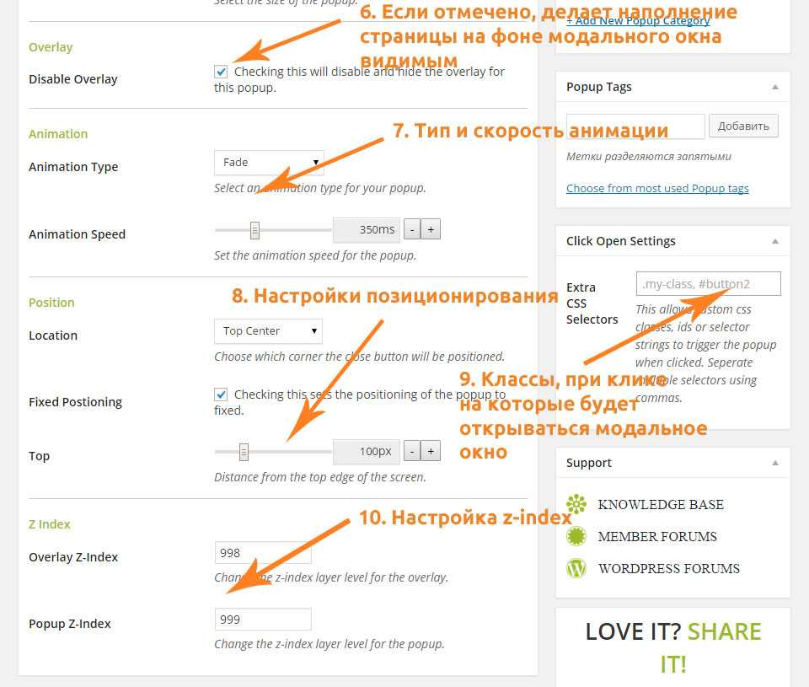Click the Добавить tag button
Screen dimensions: 809x687
click(743, 126)
